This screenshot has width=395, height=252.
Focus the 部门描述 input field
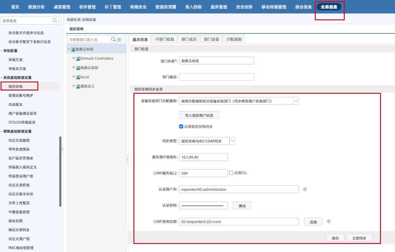coord(217,77)
